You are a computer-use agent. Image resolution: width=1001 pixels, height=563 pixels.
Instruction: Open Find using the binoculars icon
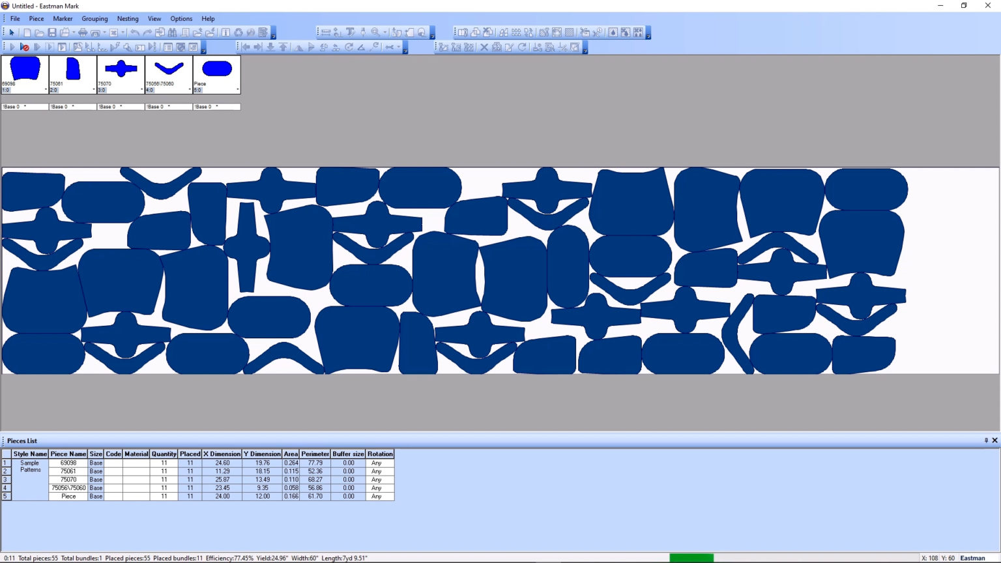pyautogui.click(x=173, y=31)
